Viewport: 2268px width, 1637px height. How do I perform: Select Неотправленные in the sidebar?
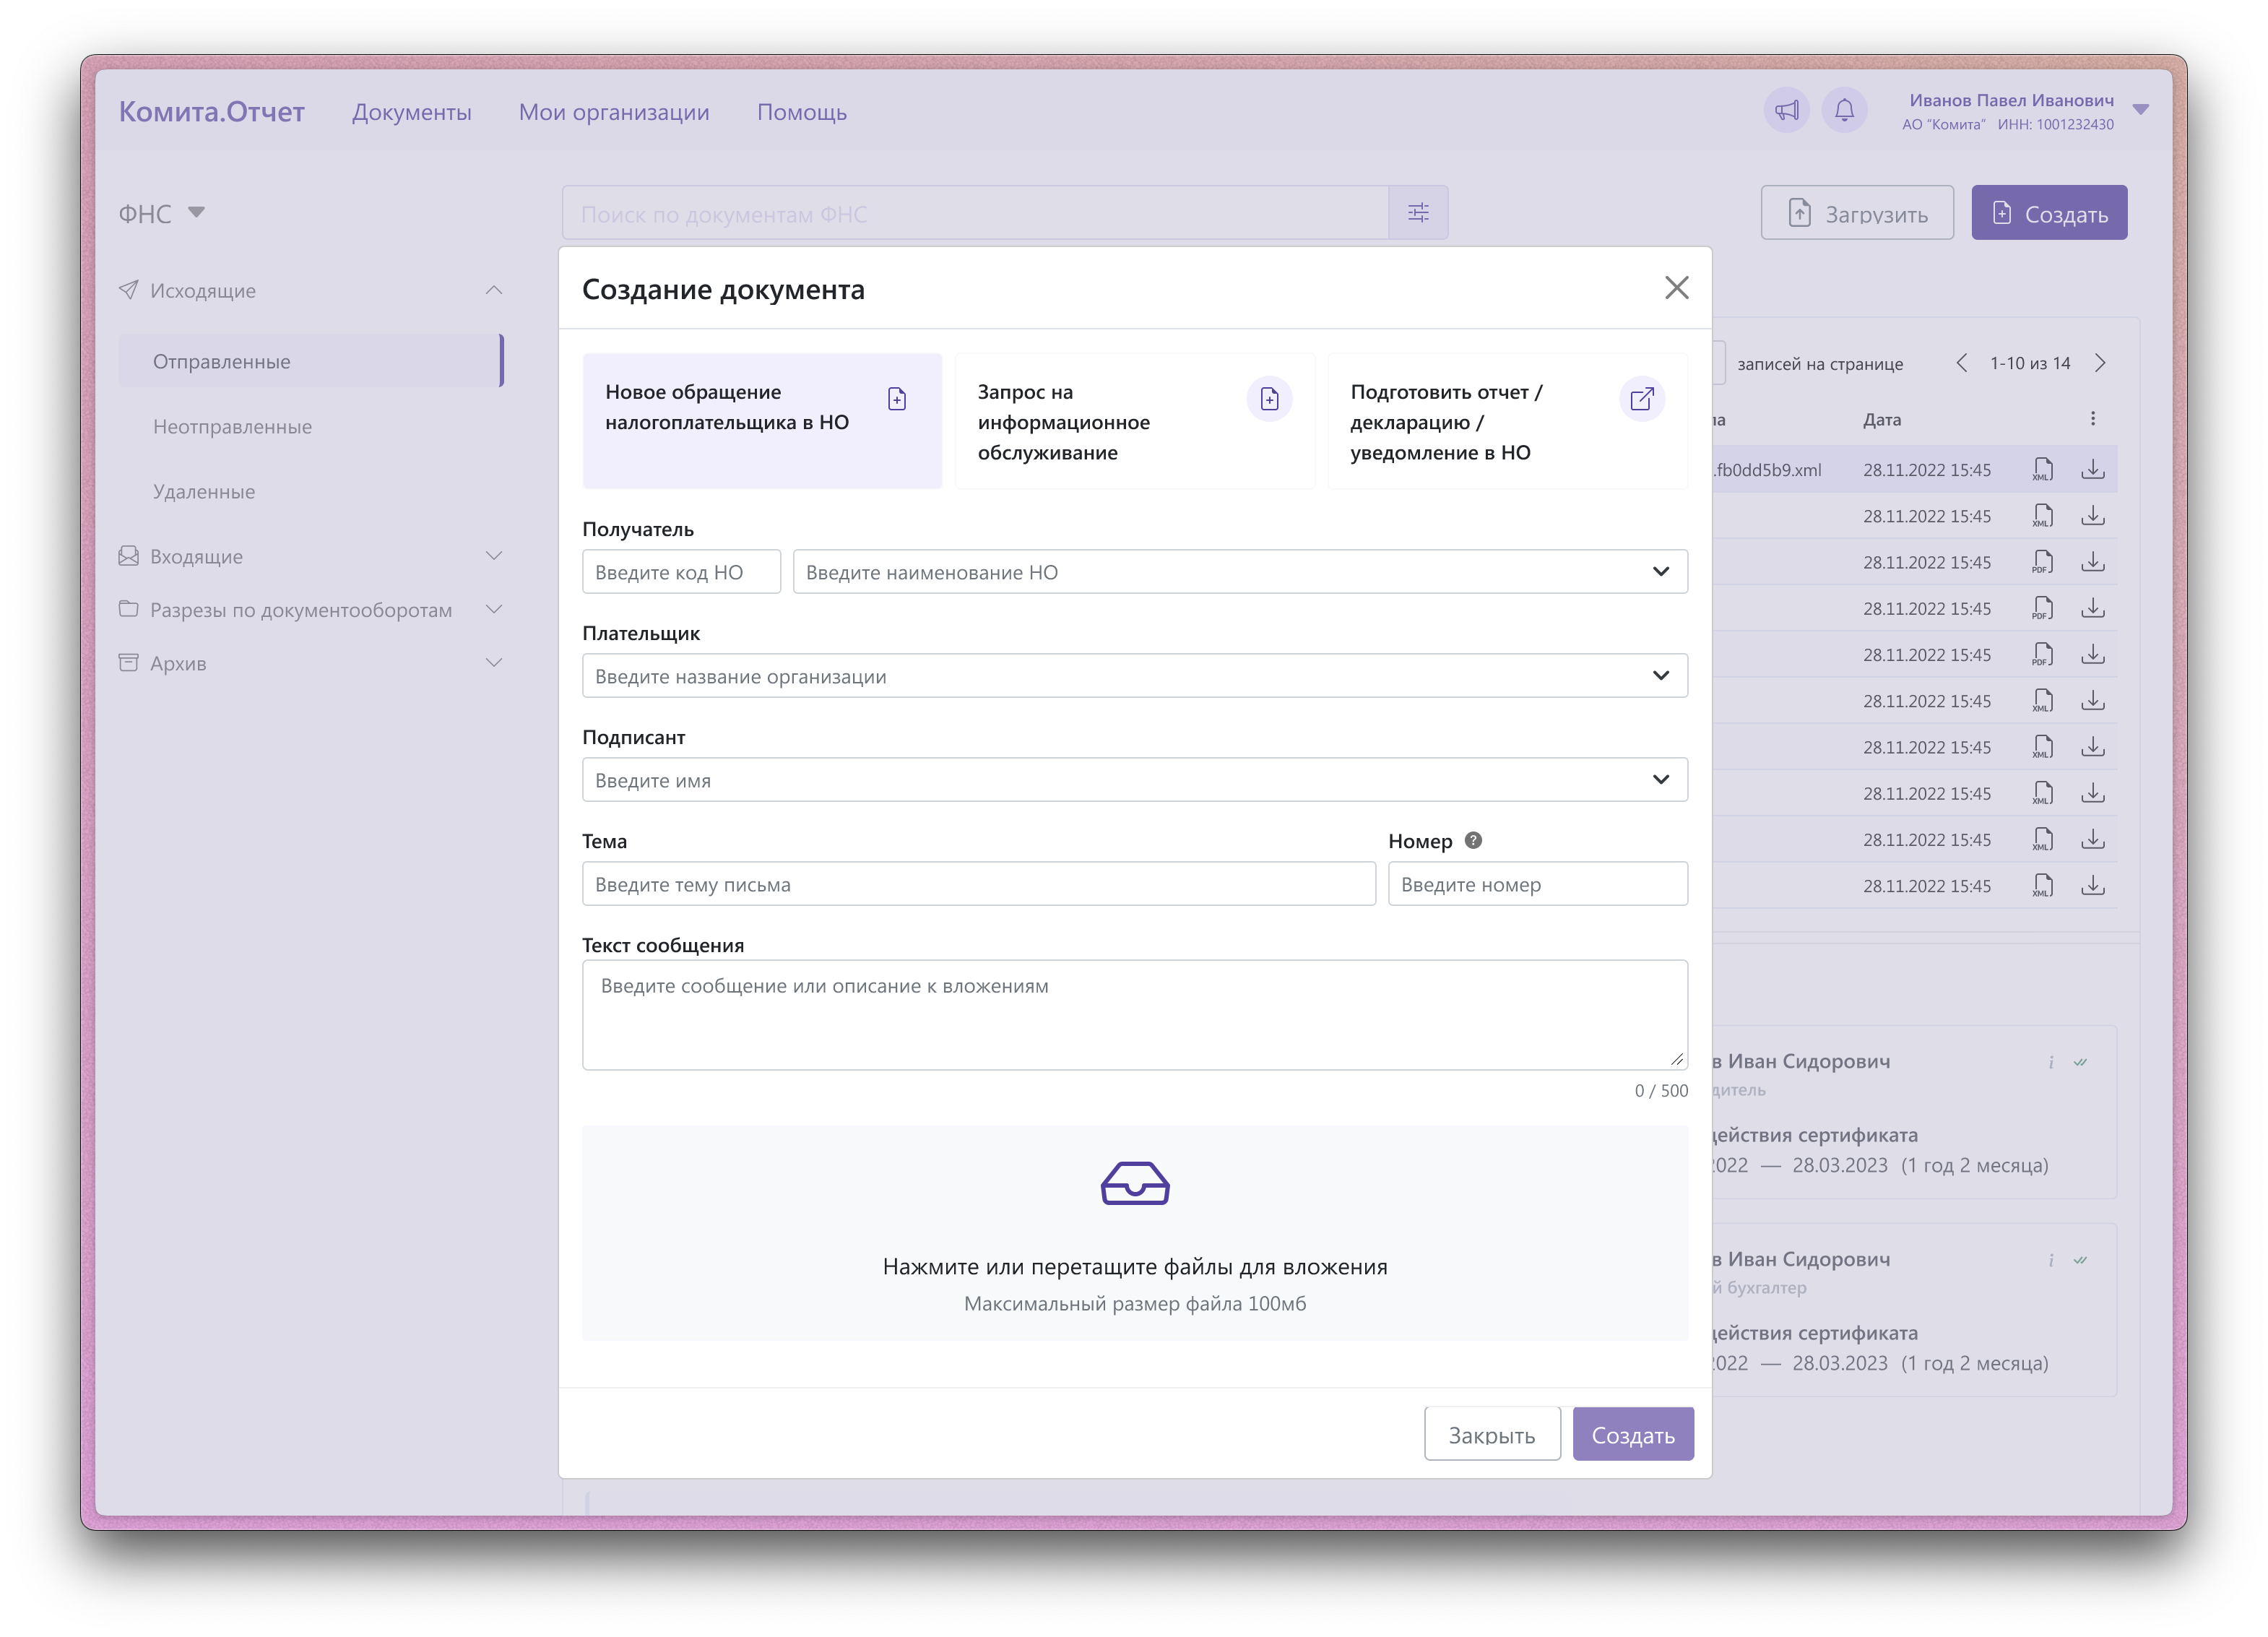point(232,427)
